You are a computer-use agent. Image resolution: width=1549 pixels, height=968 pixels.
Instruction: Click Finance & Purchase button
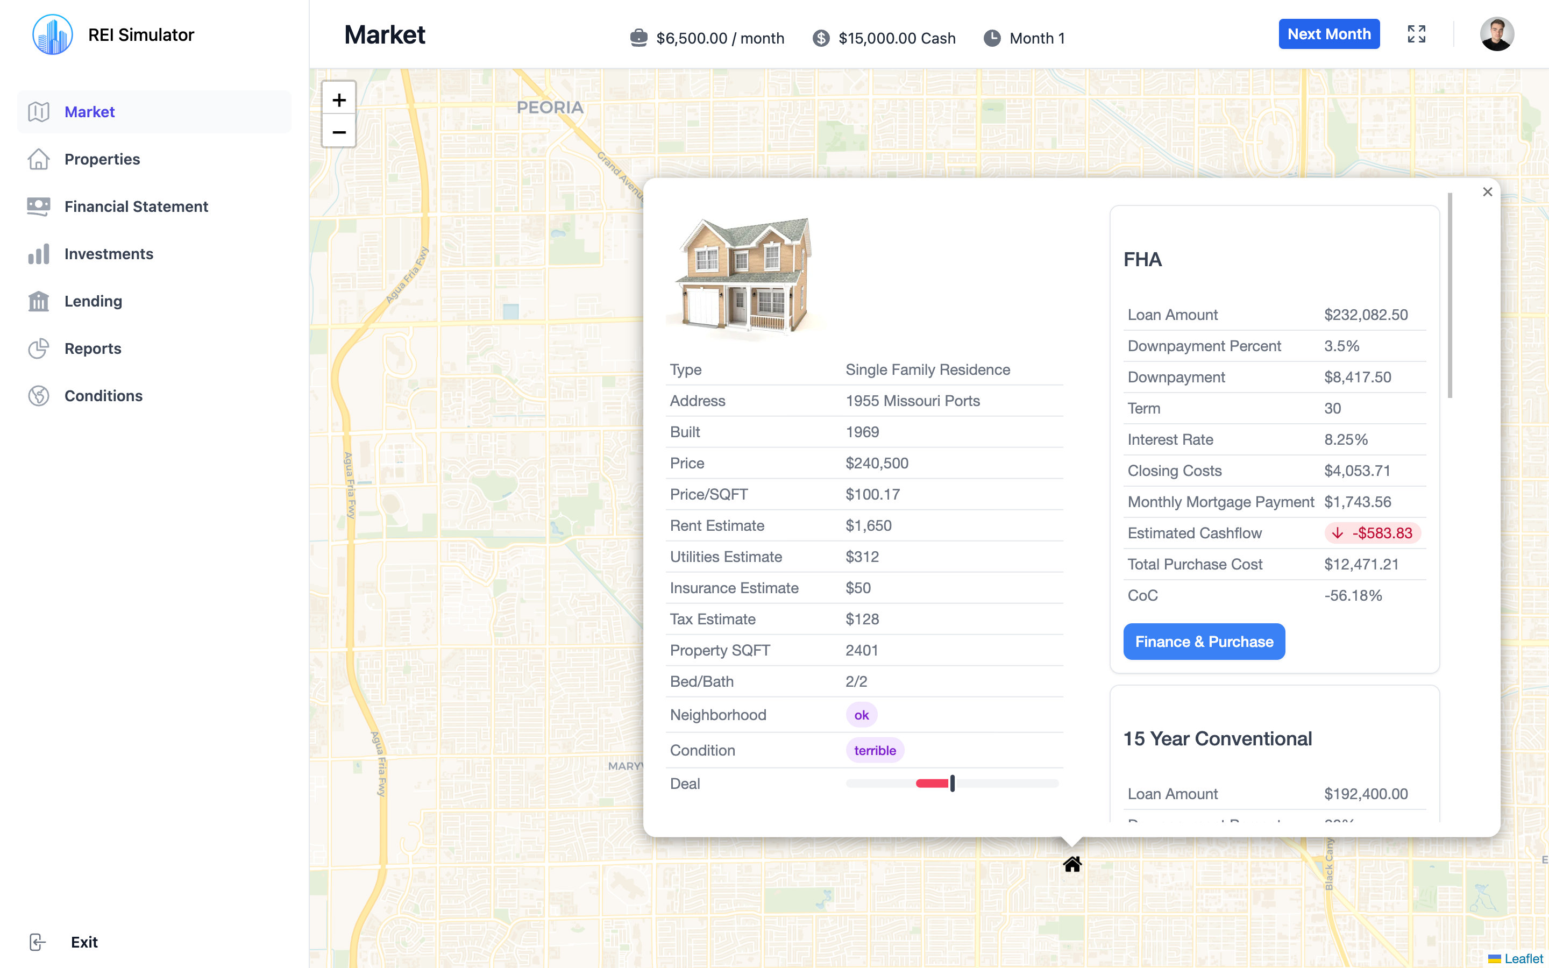click(1204, 641)
